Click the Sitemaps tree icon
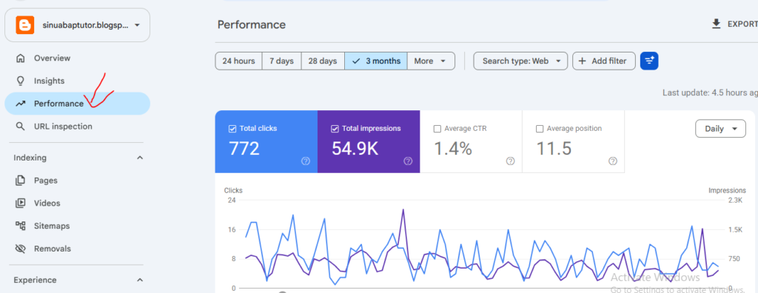758x293 pixels. tap(20, 226)
